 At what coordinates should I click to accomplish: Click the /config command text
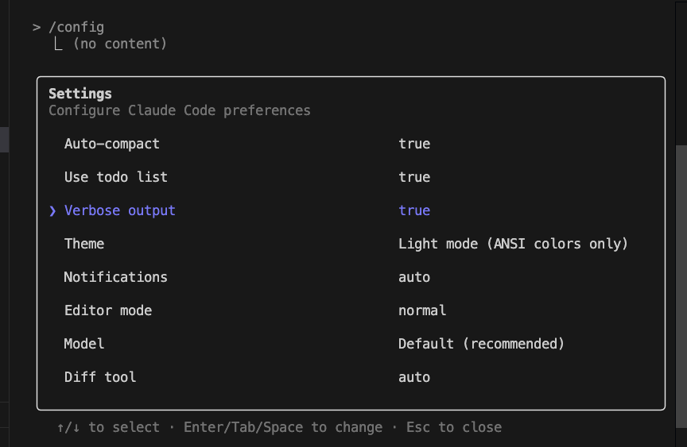coord(76,27)
